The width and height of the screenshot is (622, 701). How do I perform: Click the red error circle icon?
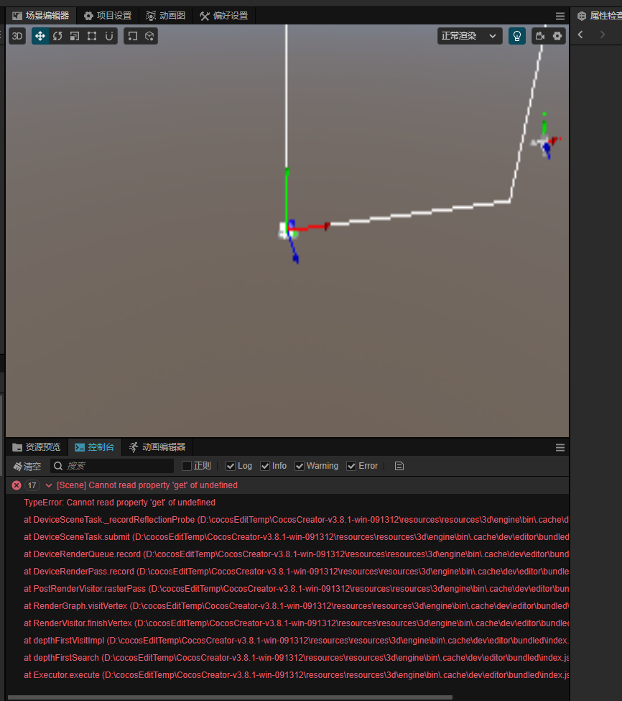coord(17,485)
